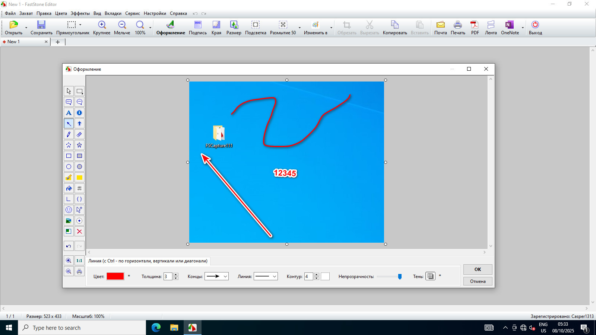Expand the Изменить в toolbar dropdown arrow
Screen dimensions: 596x335
tap(331, 28)
